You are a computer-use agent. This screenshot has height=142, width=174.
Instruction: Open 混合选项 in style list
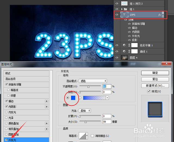tap(26, 79)
